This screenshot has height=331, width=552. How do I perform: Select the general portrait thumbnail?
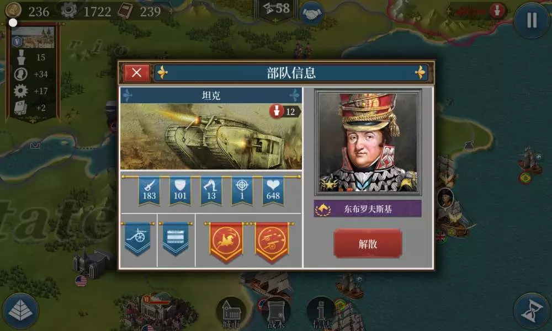[x=368, y=142]
